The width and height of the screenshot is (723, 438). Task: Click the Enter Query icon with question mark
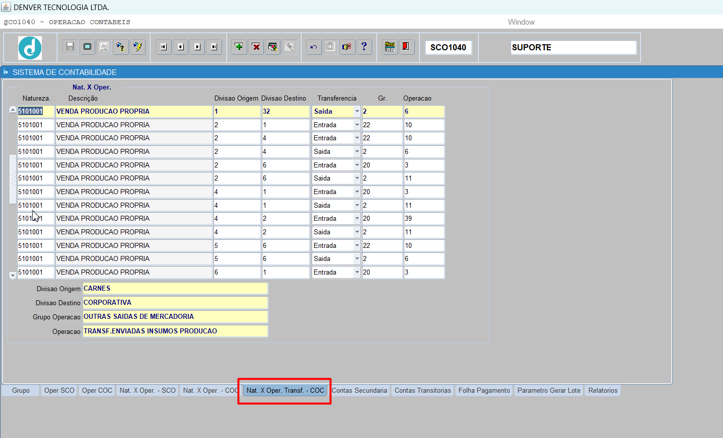point(120,47)
